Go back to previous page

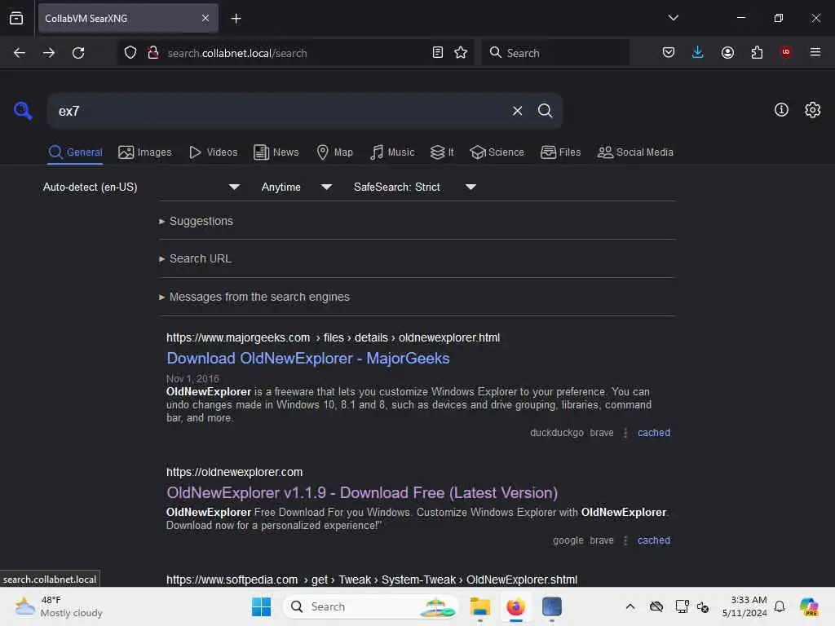coord(20,53)
